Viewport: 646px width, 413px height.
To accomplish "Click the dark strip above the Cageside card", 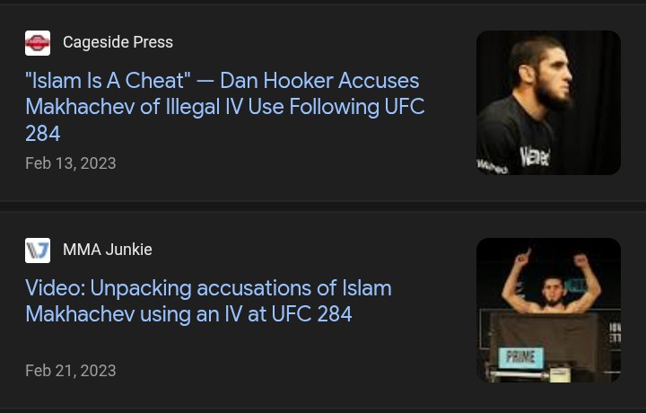I will 323,2.
